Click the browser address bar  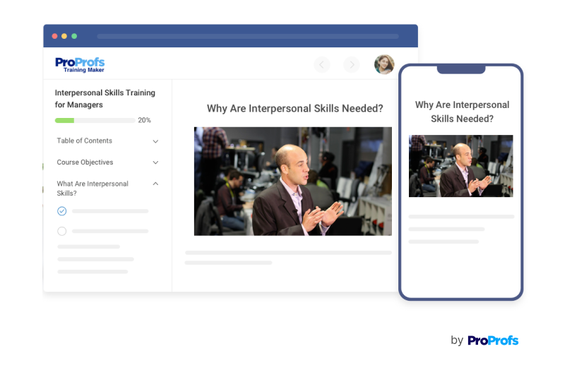tap(247, 36)
